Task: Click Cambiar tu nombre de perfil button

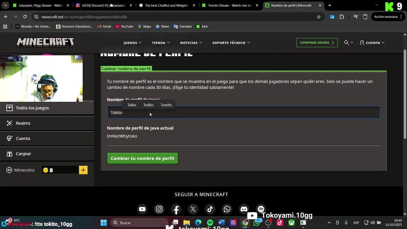Action: tap(142, 158)
